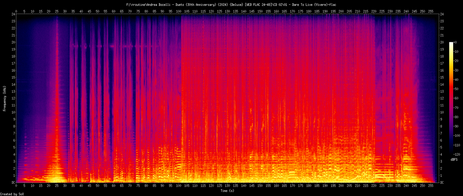This screenshot has width=463, height=196.
Task: Click the "-90" color scale value
Action: (456, 127)
